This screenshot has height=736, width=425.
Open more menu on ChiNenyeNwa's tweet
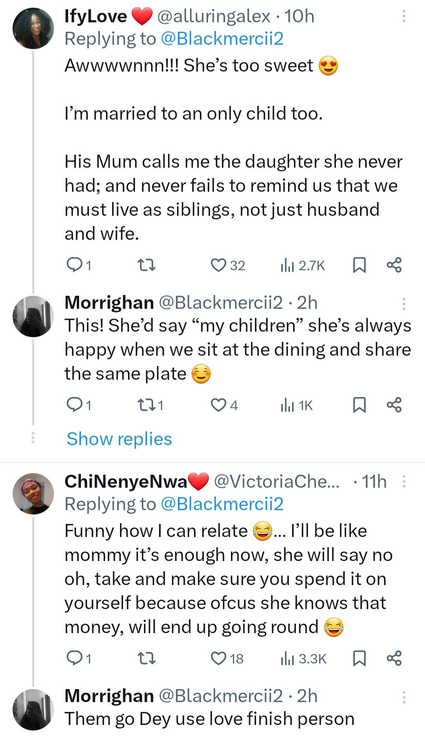click(x=404, y=481)
